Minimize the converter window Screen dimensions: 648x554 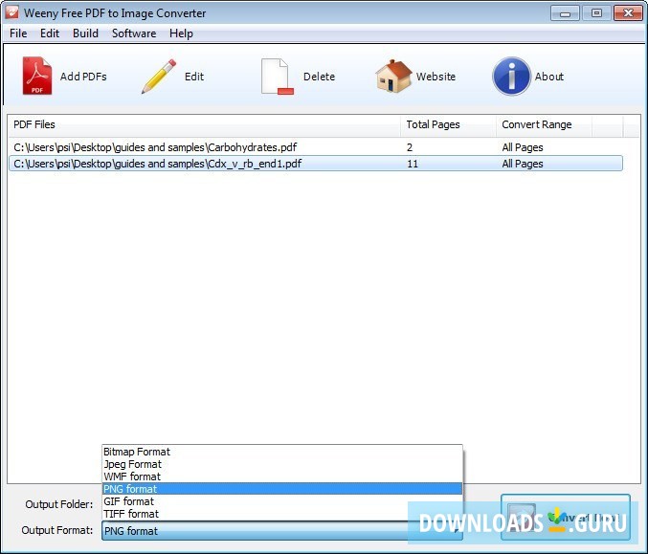point(565,13)
